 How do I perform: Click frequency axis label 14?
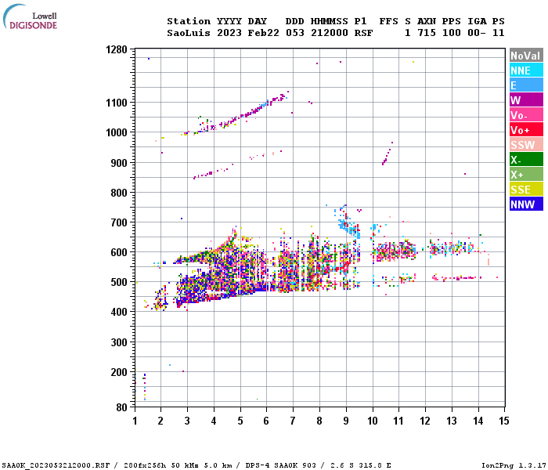coord(478,421)
